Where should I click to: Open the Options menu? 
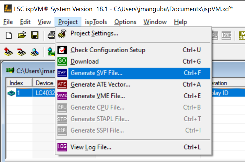(x=125, y=22)
